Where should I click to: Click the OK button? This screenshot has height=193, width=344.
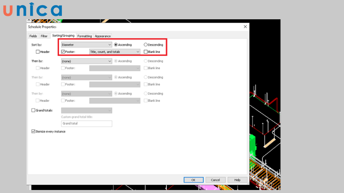pyautogui.click(x=193, y=180)
